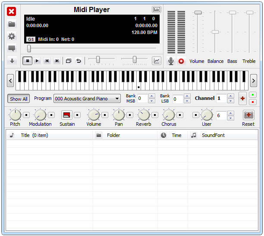Skip to previous track

(47, 61)
